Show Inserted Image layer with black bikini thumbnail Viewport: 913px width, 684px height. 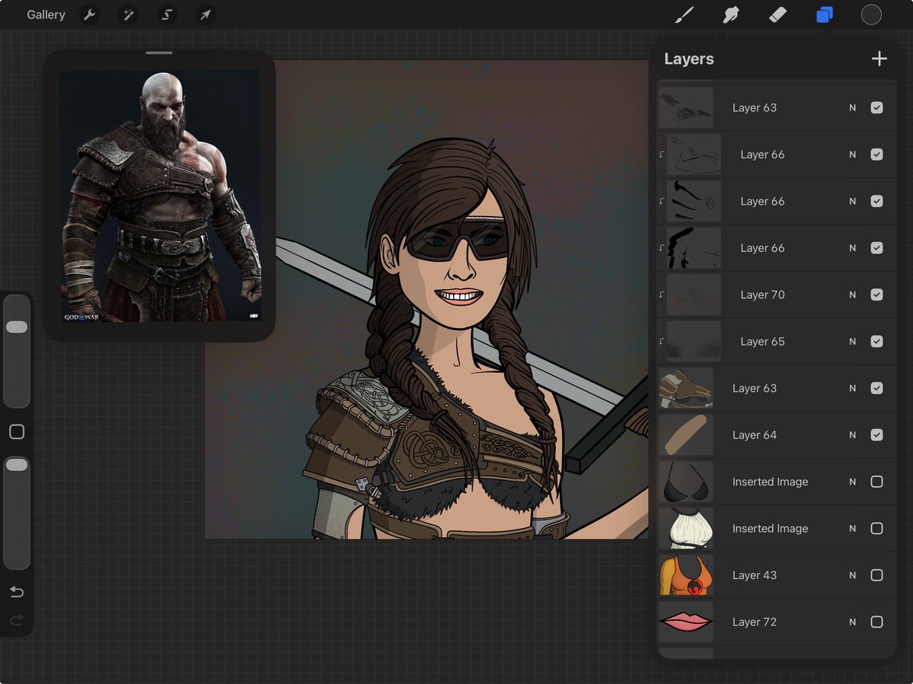pos(876,482)
